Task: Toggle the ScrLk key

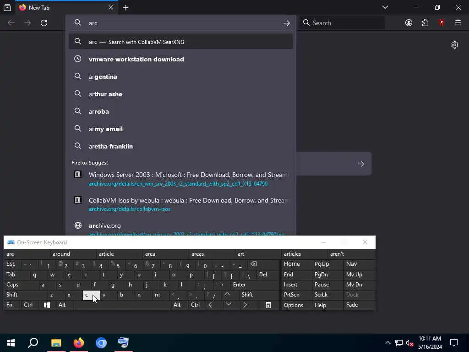Action: (327, 295)
